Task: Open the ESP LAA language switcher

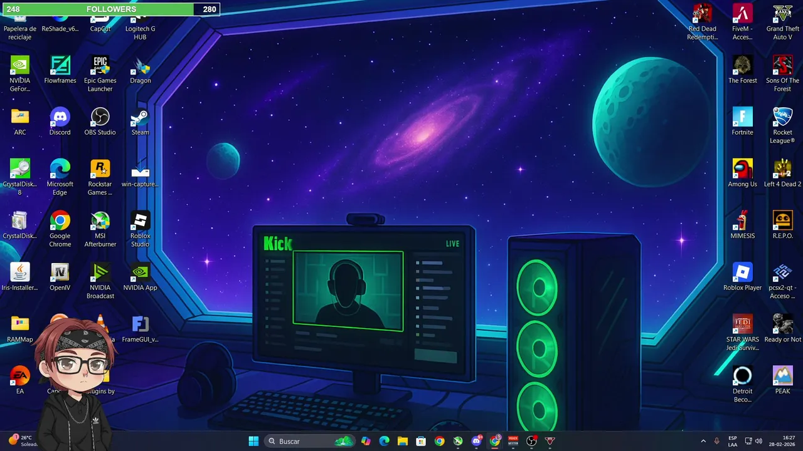Action: point(733,441)
